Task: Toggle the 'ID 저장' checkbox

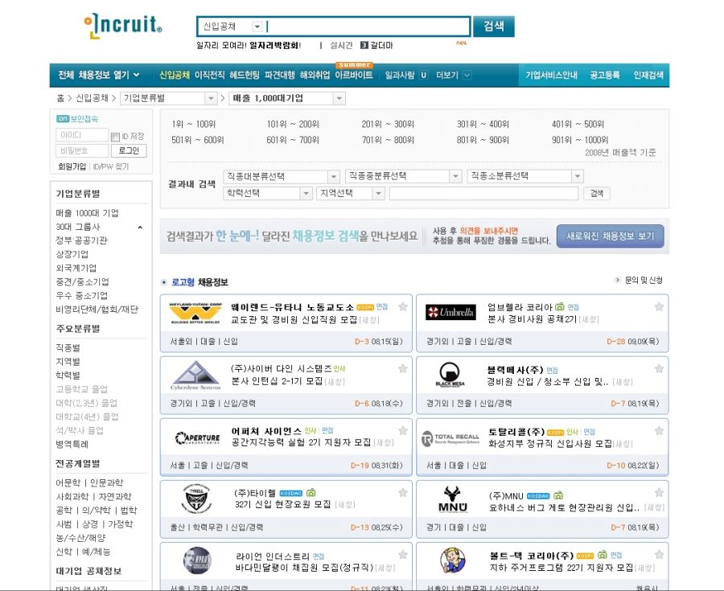Action: (x=115, y=137)
